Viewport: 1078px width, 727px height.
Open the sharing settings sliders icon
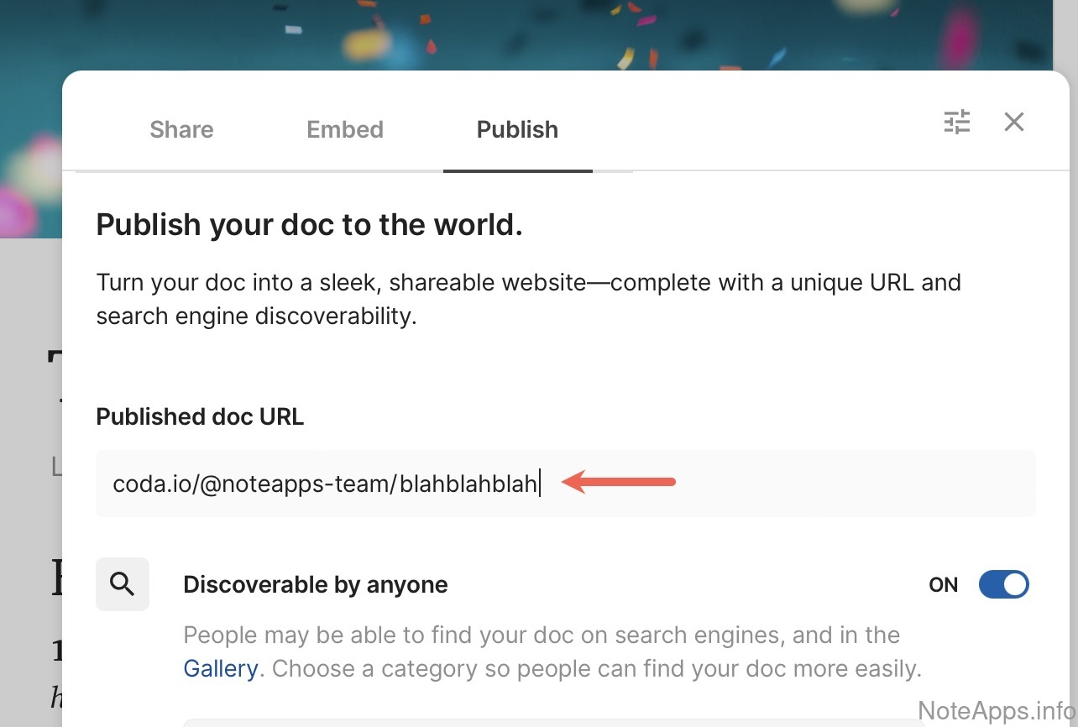[x=957, y=123]
